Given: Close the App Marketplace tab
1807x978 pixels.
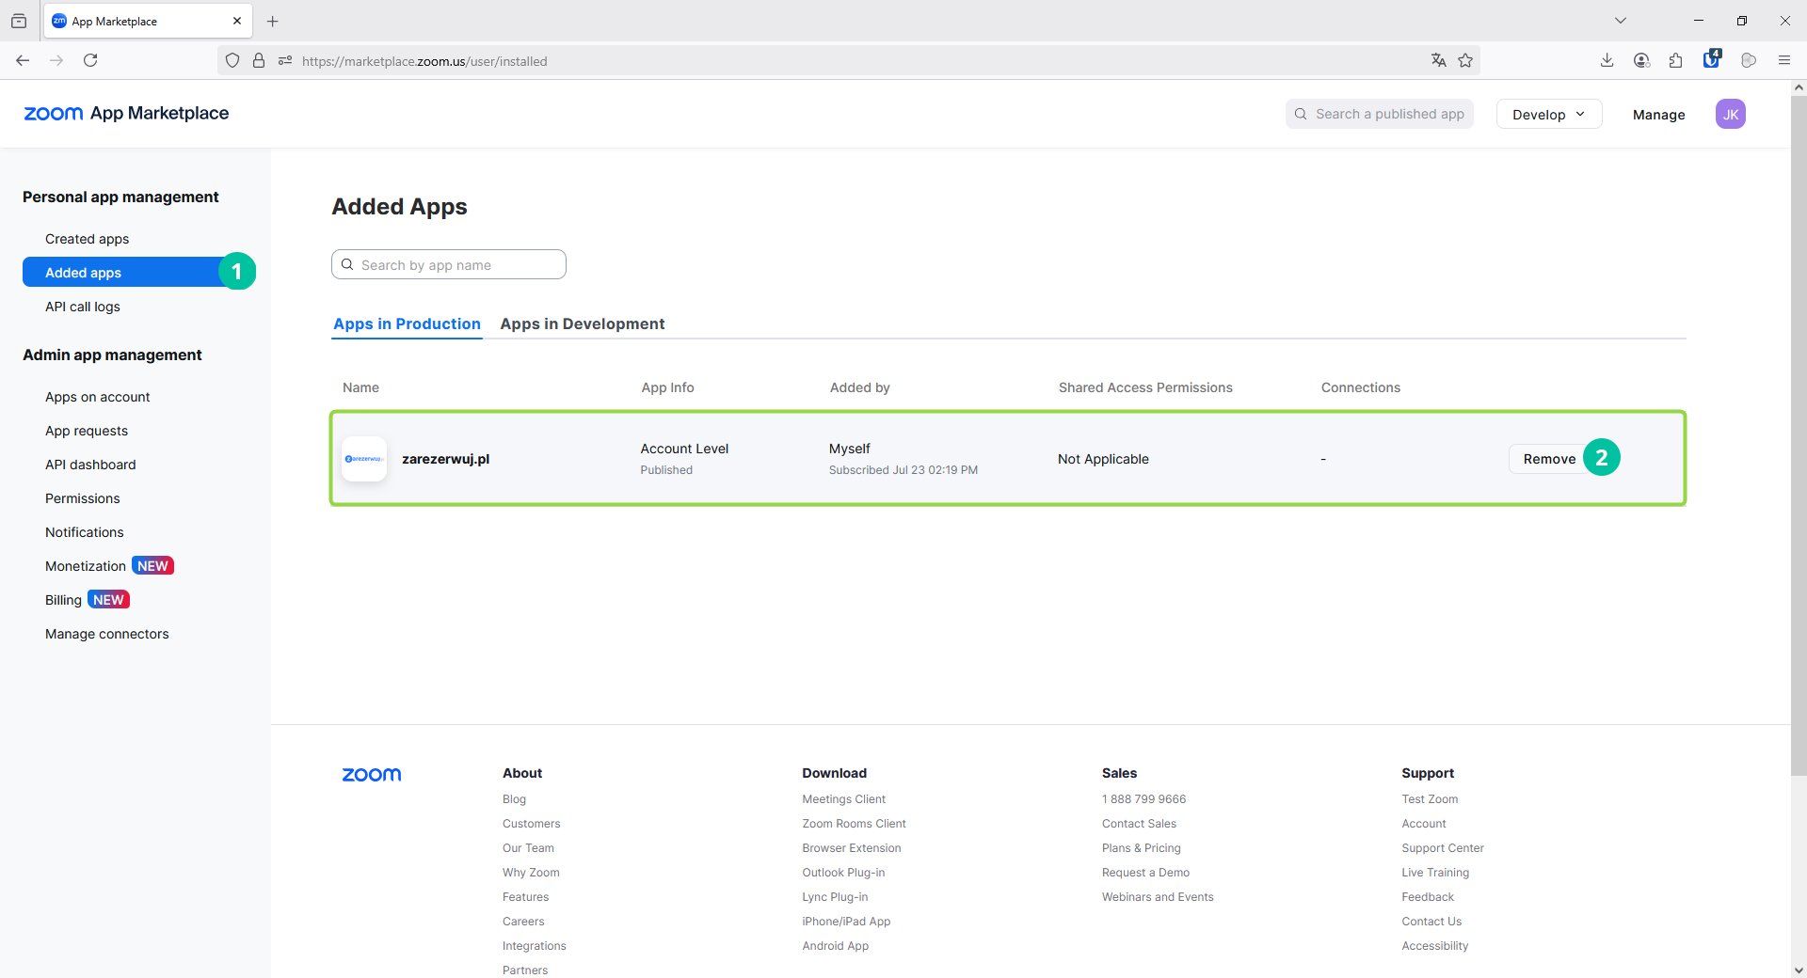Looking at the screenshot, I should (x=237, y=21).
